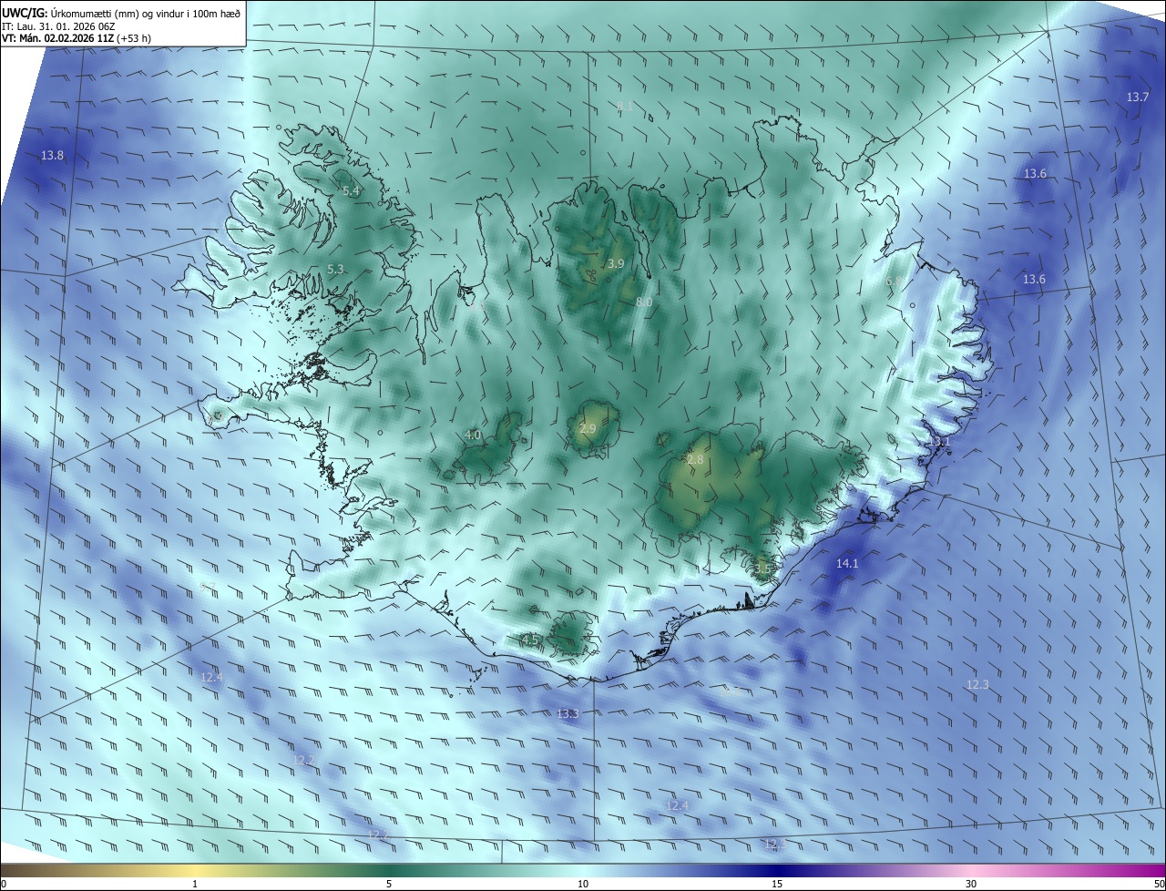Click the 4.0 value on the western glacier

pyautogui.click(x=473, y=435)
